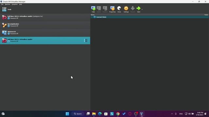Click the Name column header
The image size is (209, 117).
93,15
